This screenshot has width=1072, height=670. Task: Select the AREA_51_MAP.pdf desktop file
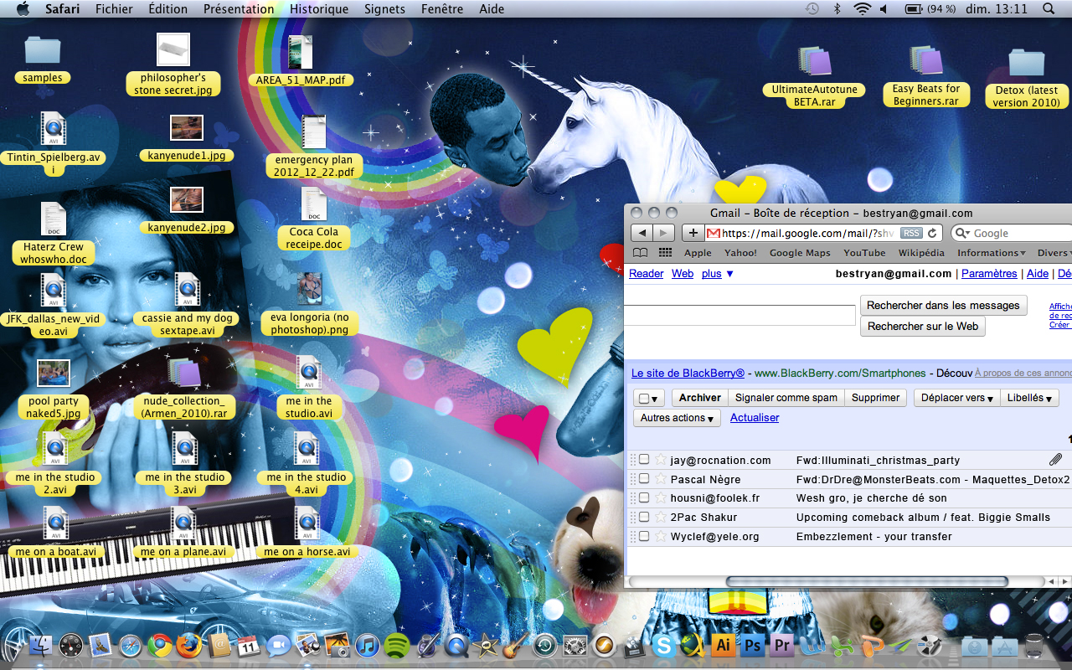click(301, 62)
